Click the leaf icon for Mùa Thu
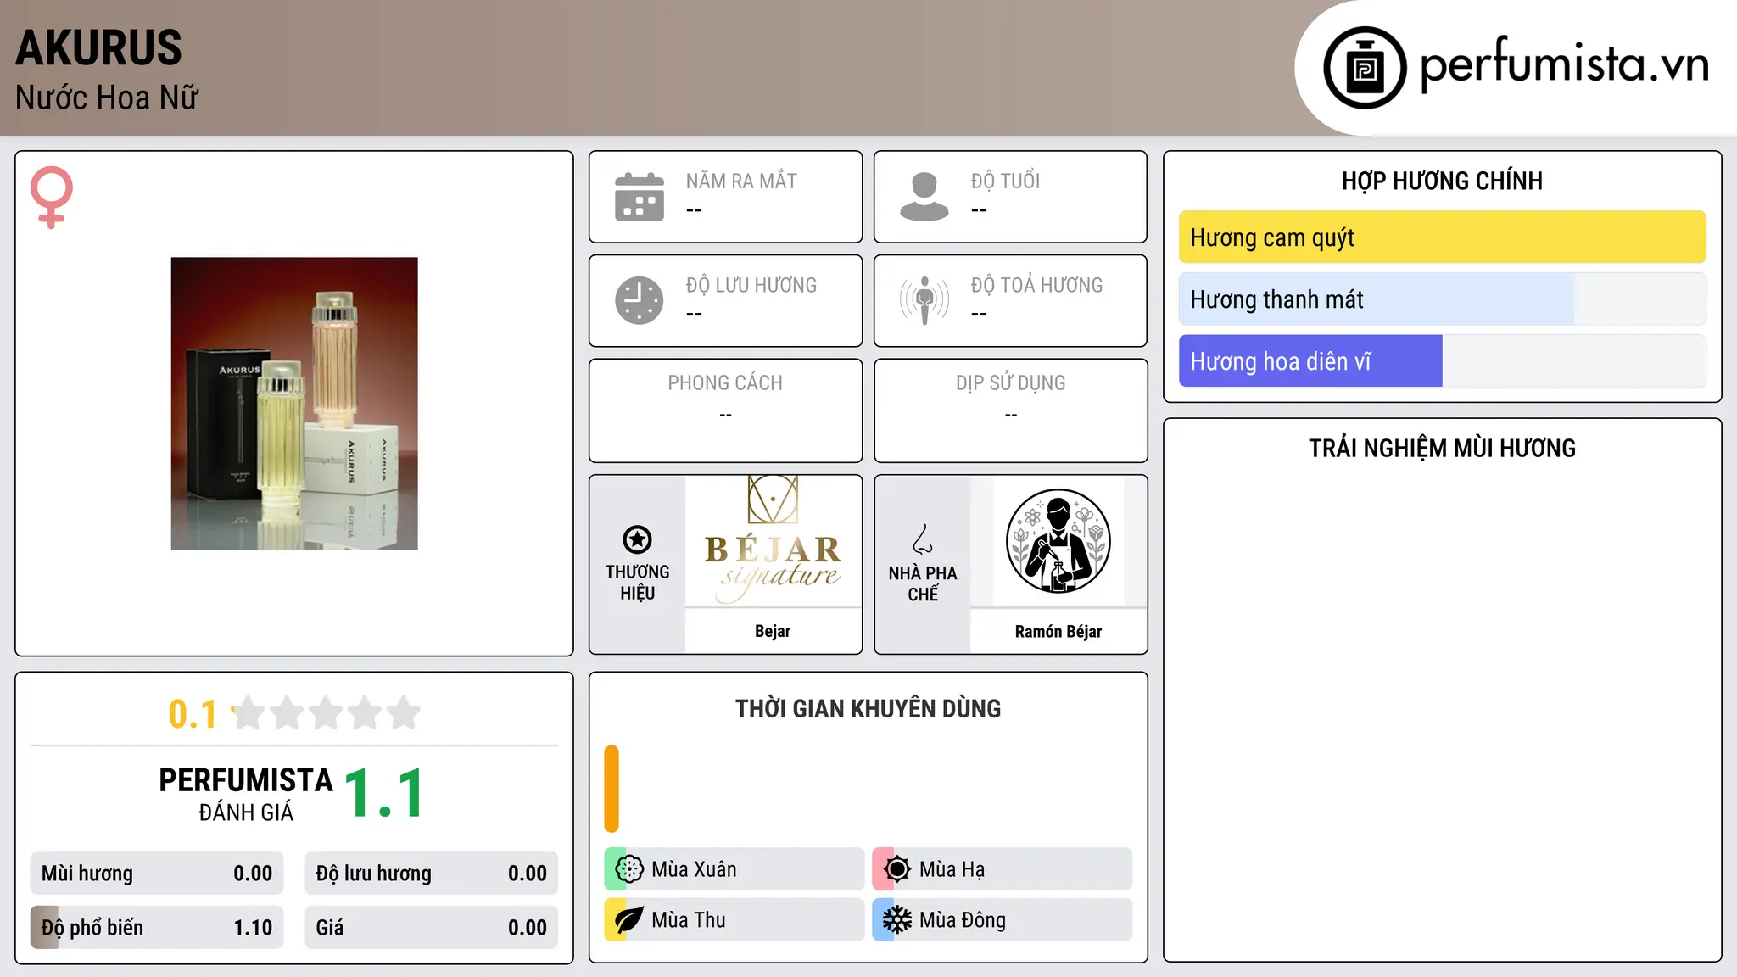 [x=629, y=920]
